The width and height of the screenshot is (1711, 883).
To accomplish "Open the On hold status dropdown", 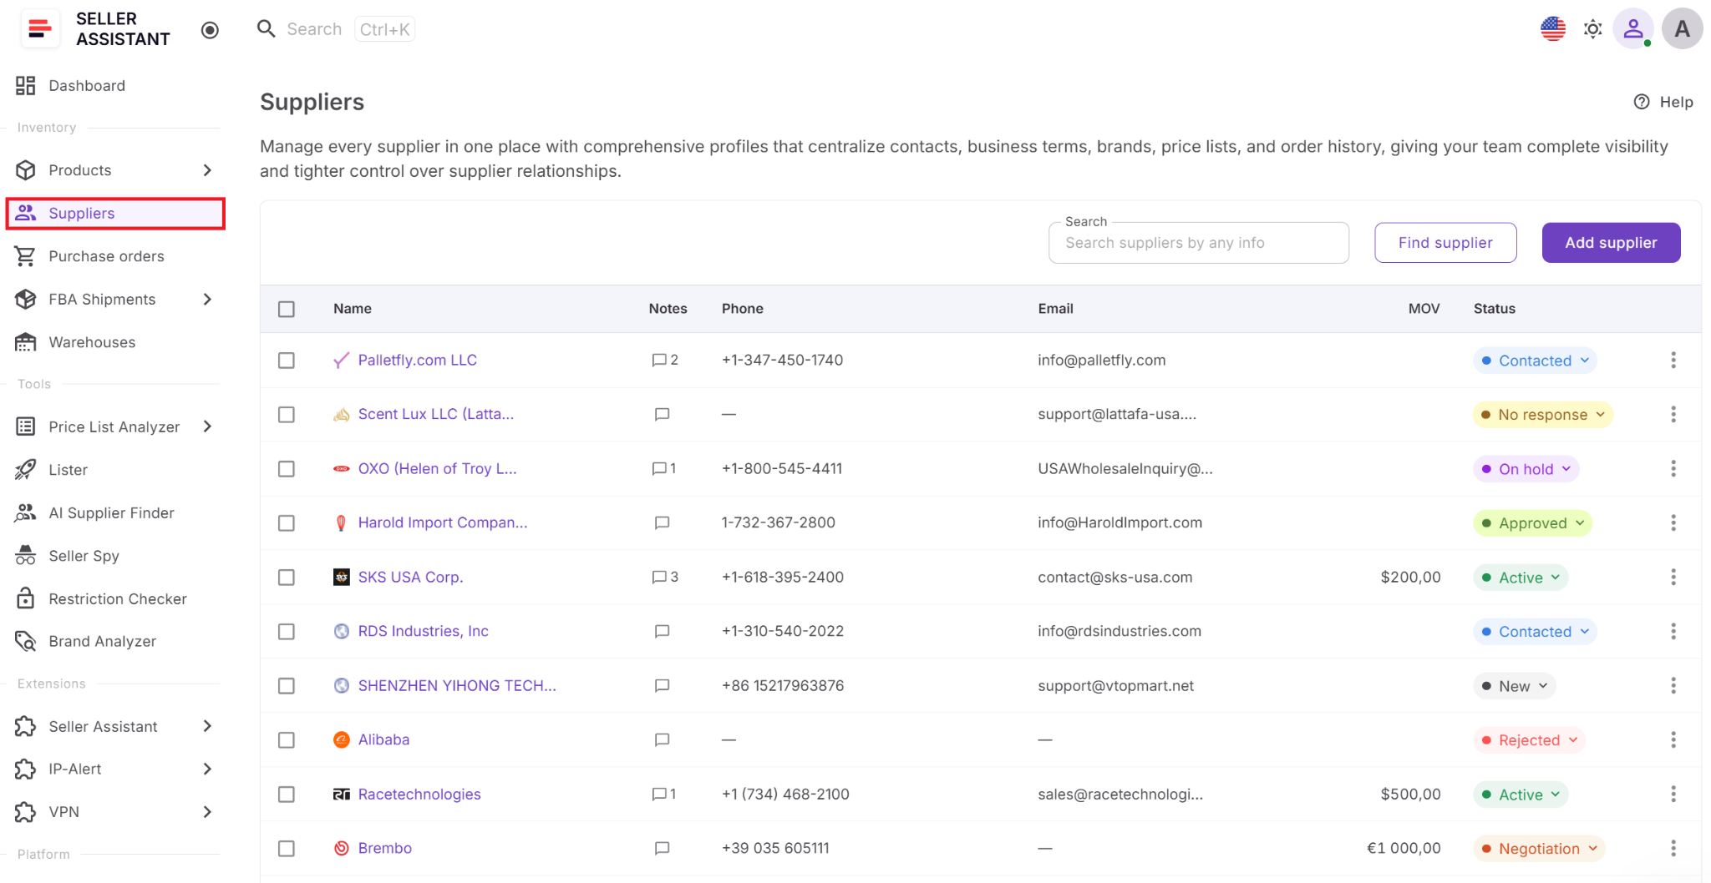I will pyautogui.click(x=1526, y=469).
